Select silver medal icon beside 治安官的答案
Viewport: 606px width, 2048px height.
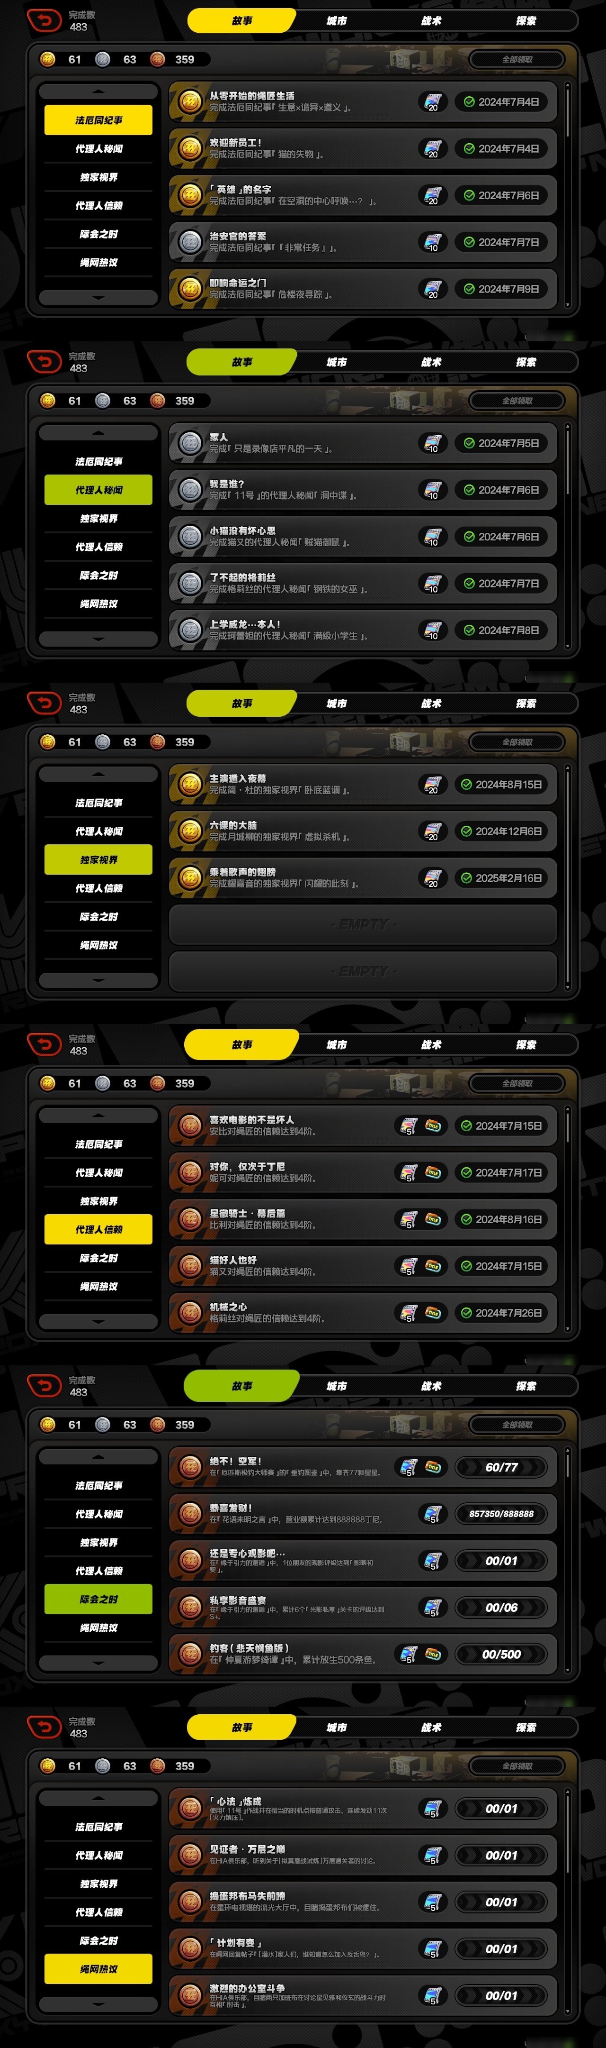pos(190,242)
